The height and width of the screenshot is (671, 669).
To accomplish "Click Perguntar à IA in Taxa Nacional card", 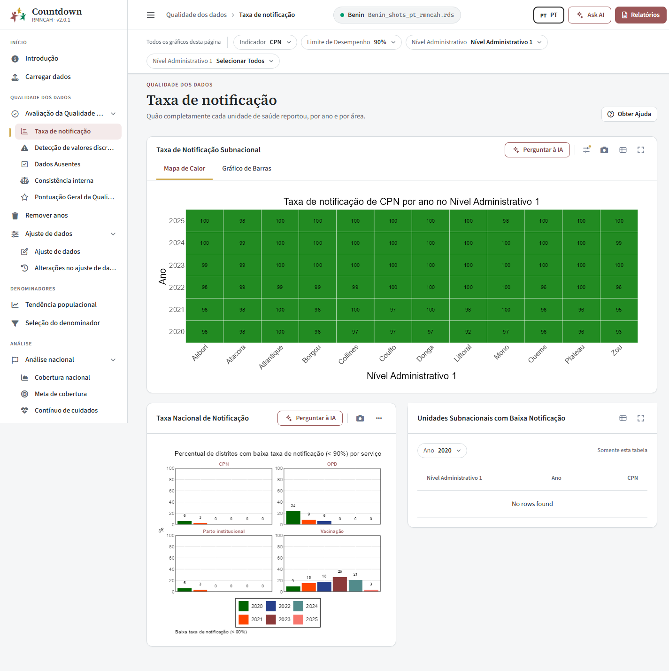I will (x=310, y=418).
